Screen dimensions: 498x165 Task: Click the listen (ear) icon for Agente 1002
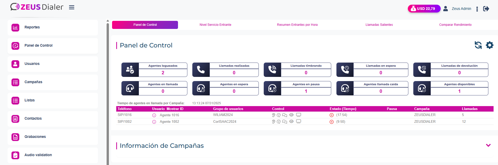tap(273, 121)
